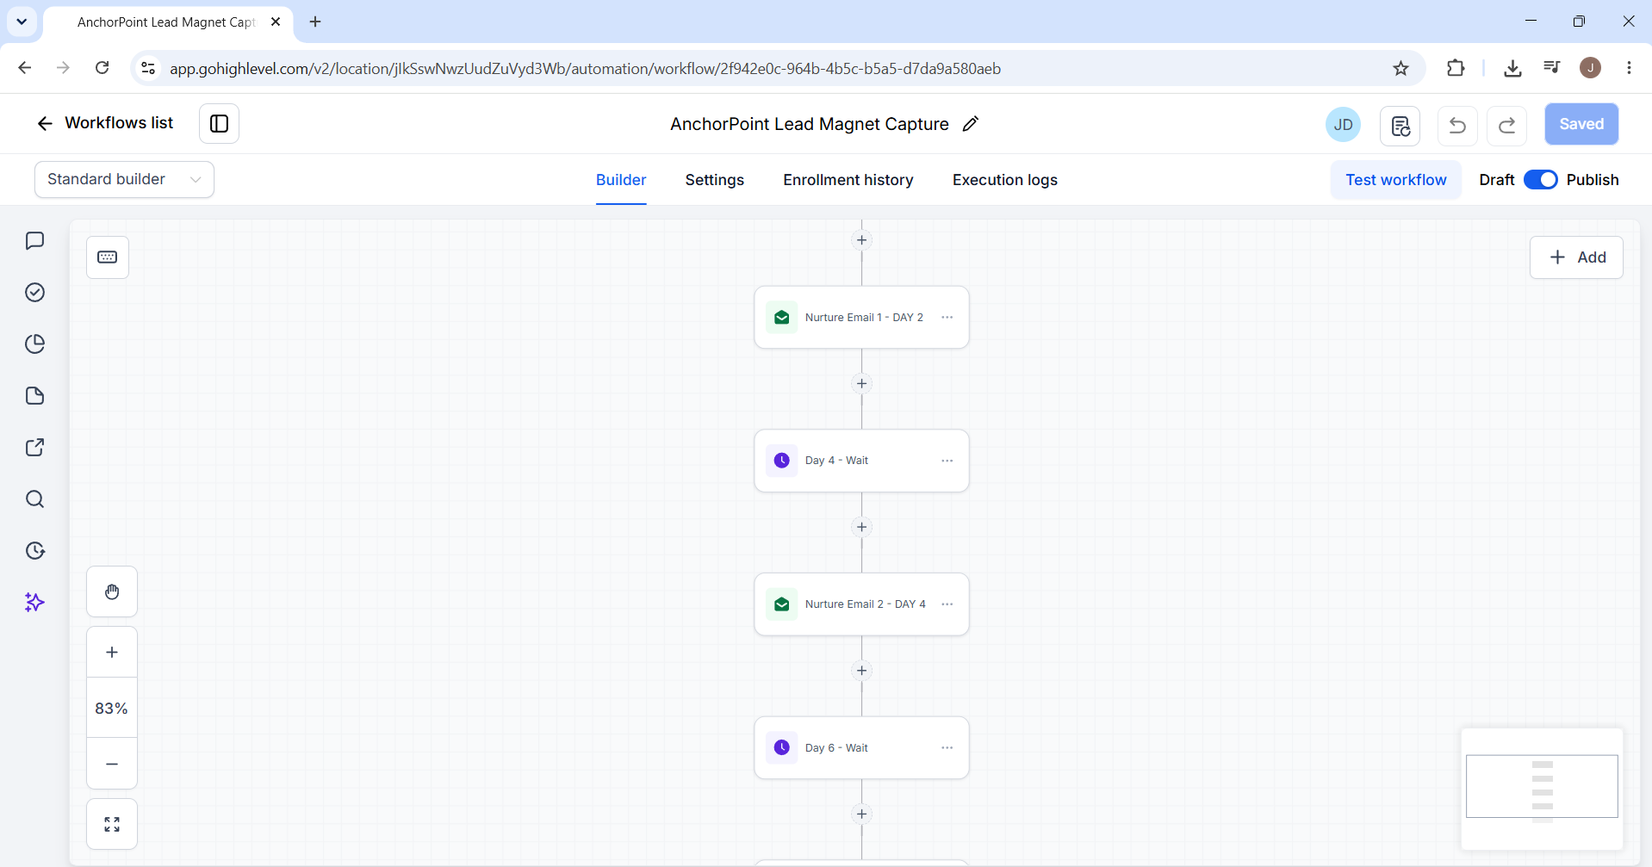Reload the browser page

pos(102,68)
